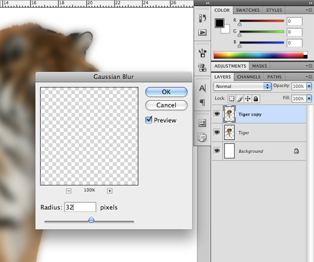Hide the Tiger layer
Viewport: 314px width, 262px height.
click(x=217, y=132)
